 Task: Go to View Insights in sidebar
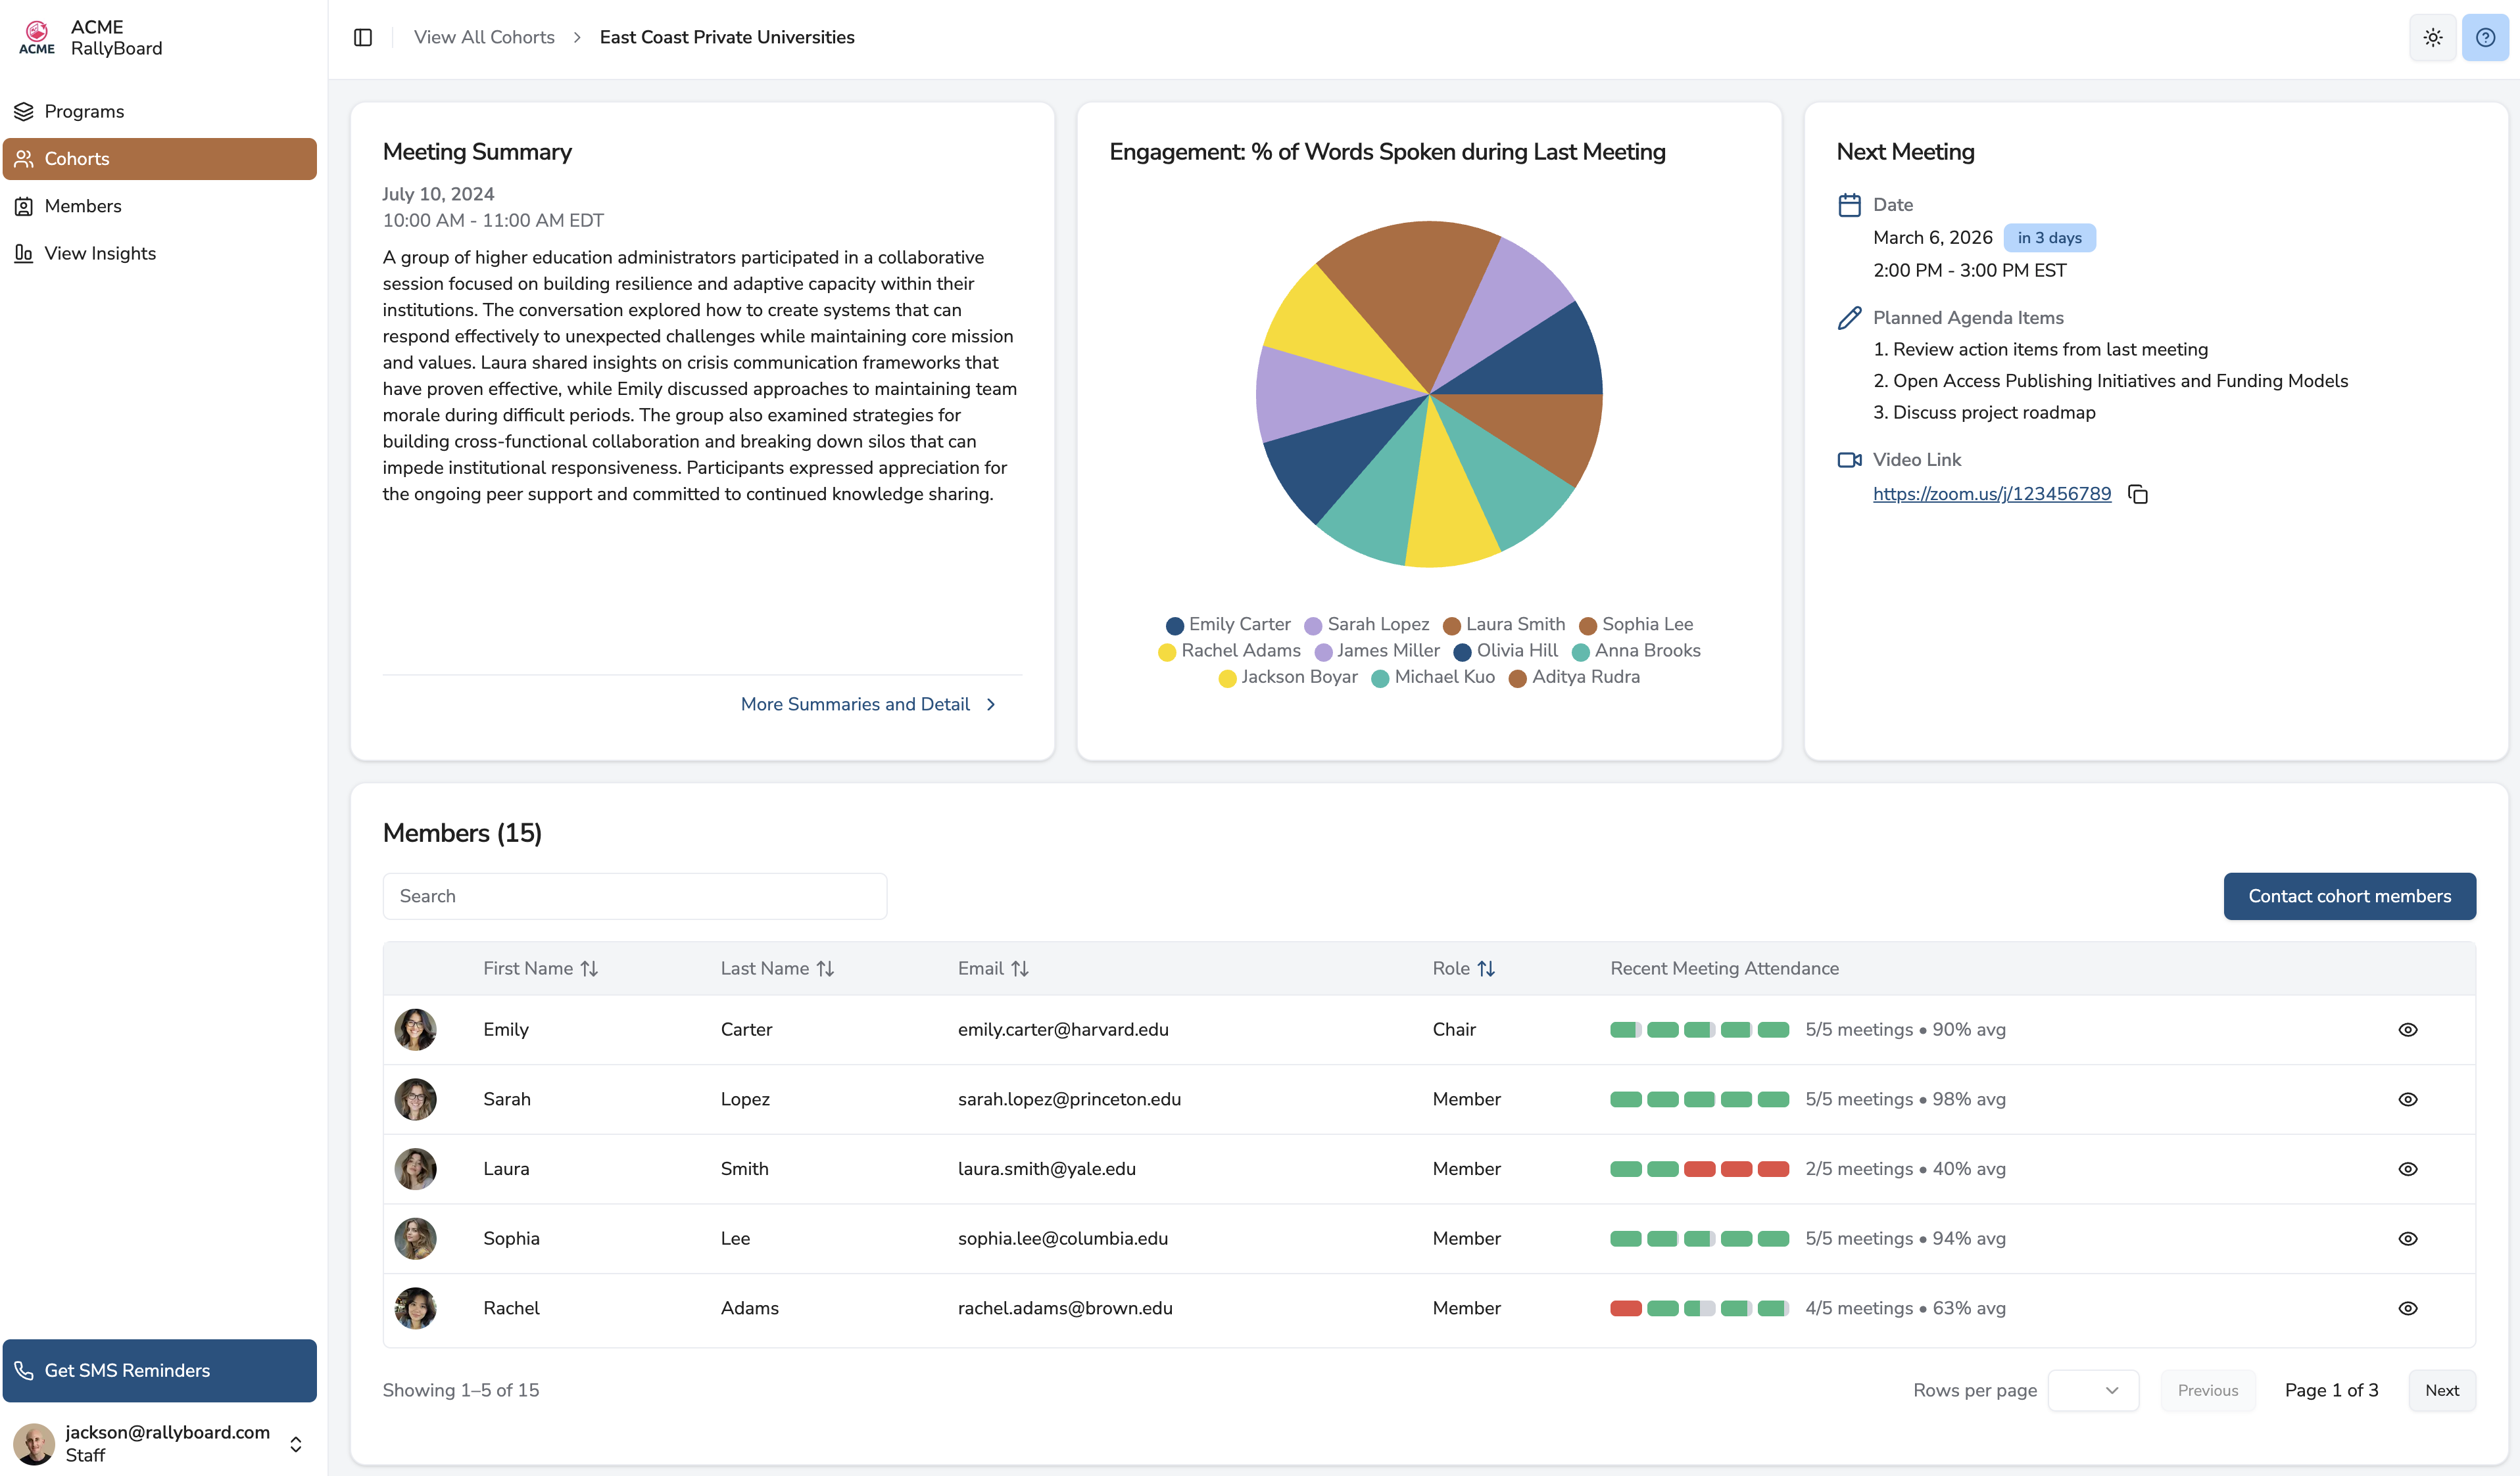click(100, 253)
